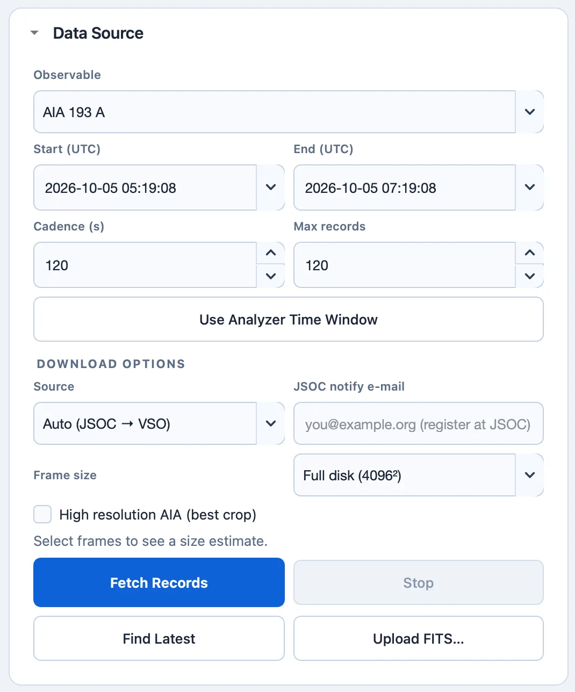Click the Observable label

pos(67,75)
